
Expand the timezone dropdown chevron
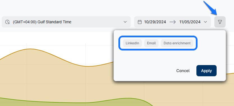pos(125,22)
